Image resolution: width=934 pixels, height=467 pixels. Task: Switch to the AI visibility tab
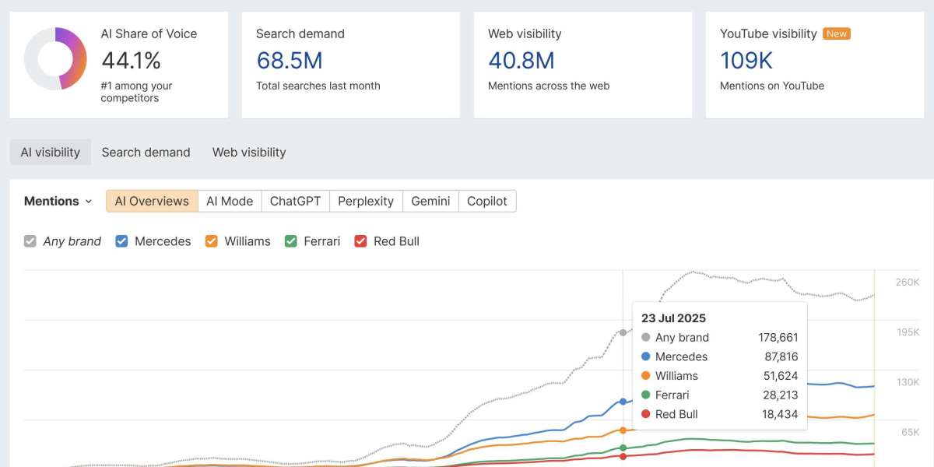pyautogui.click(x=51, y=153)
